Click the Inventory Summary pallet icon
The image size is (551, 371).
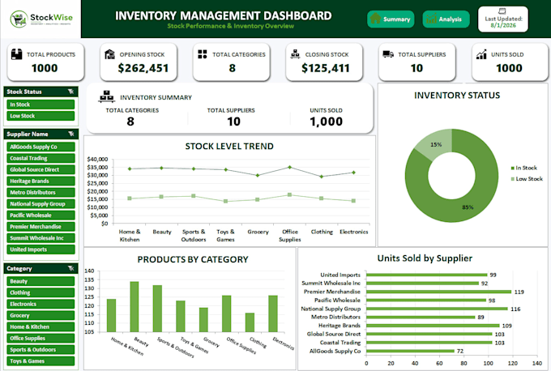tap(106, 96)
